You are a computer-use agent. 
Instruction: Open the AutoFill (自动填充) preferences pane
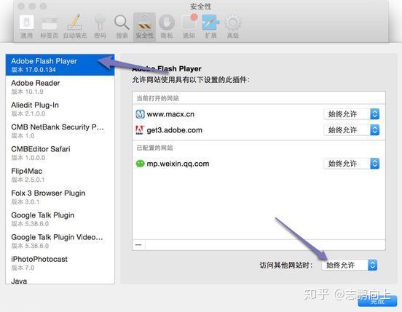[75, 27]
